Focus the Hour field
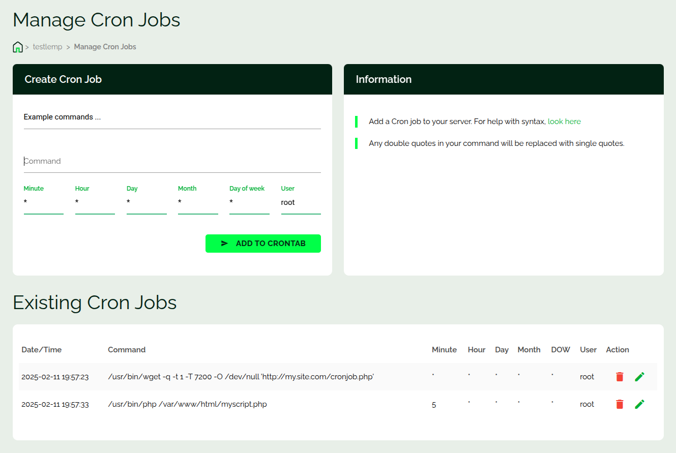Viewport: 676px width, 453px height. tap(95, 203)
